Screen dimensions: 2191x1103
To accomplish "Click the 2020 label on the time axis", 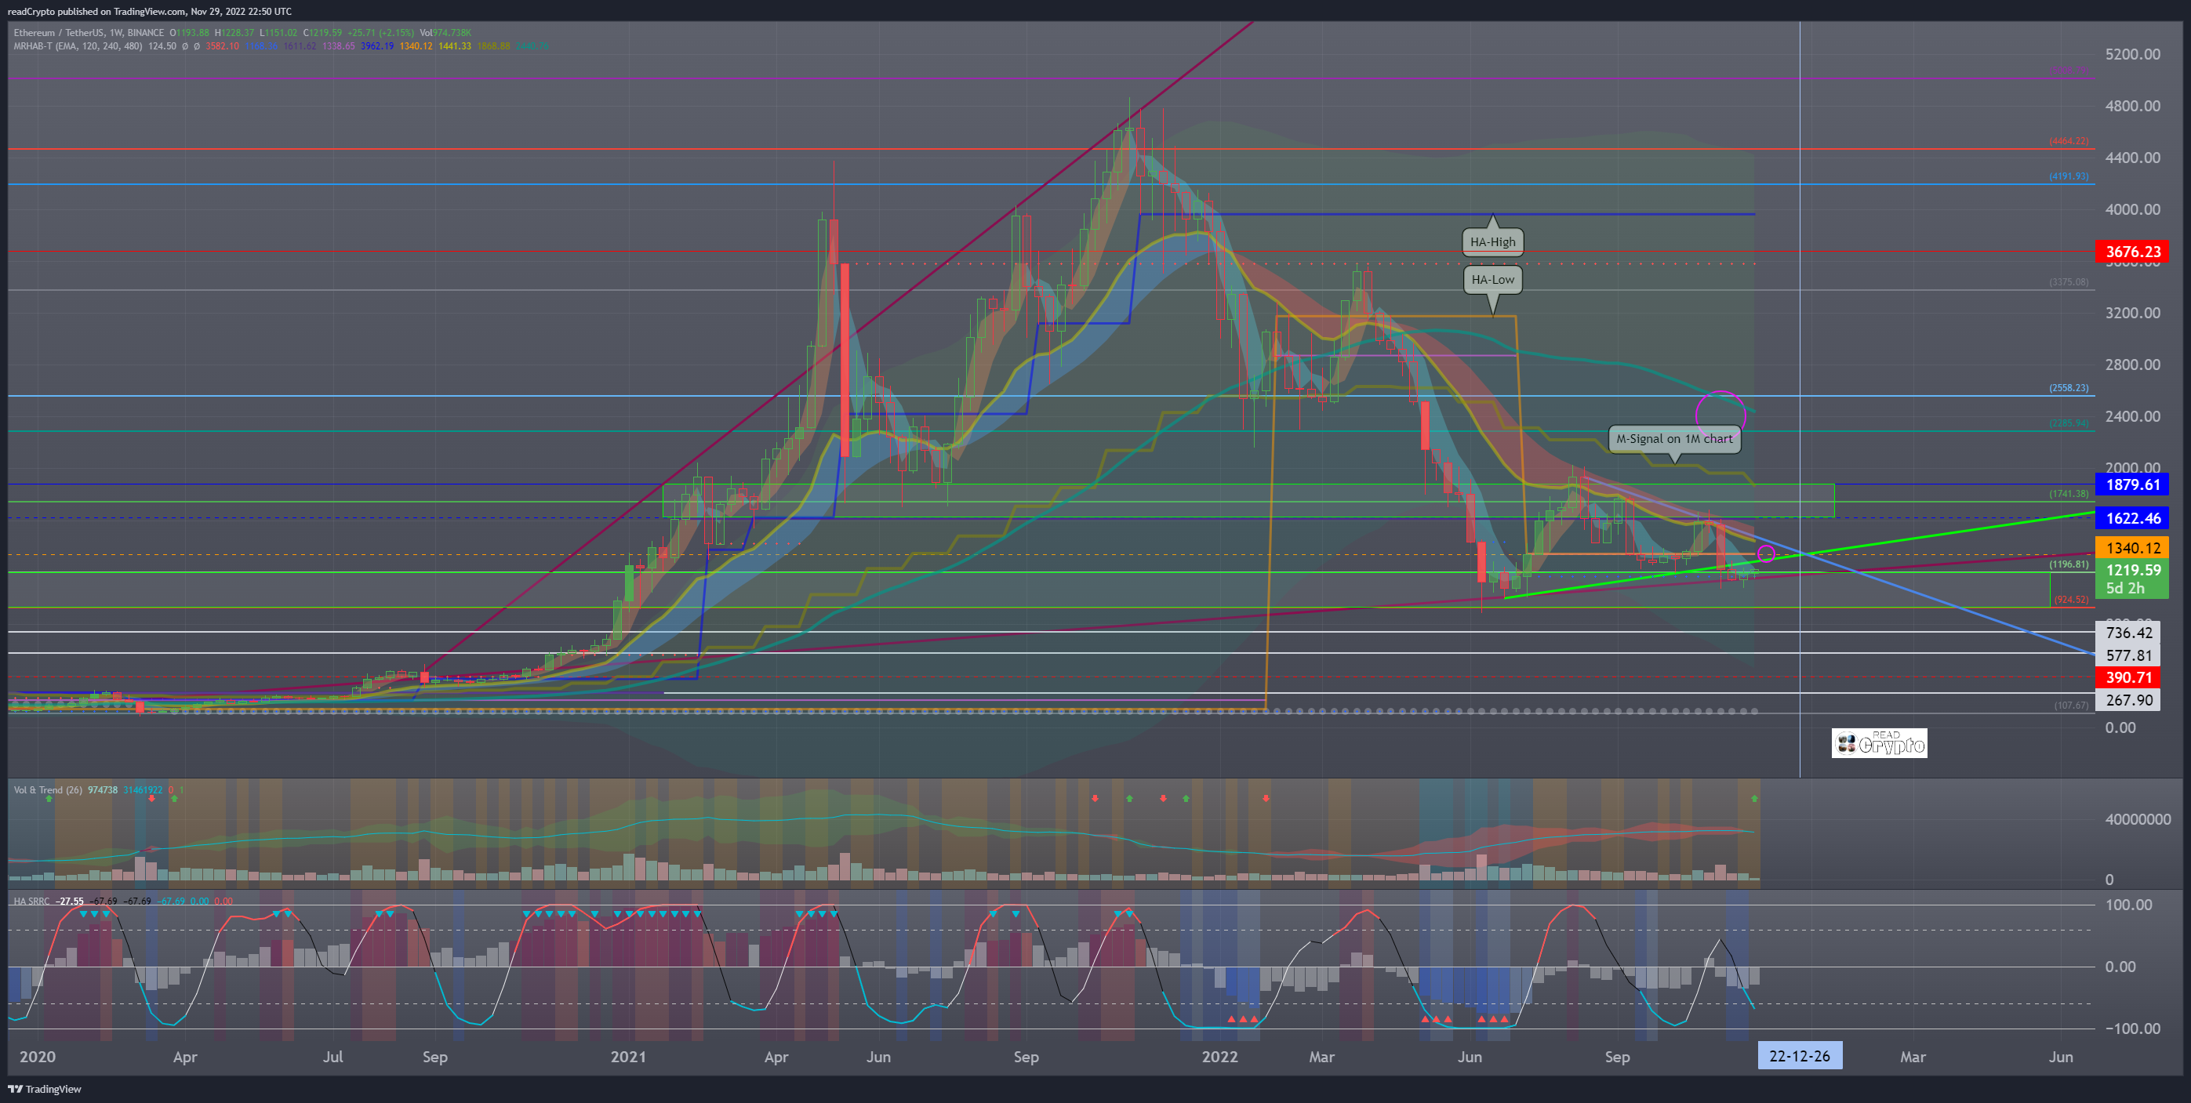I will point(38,1056).
